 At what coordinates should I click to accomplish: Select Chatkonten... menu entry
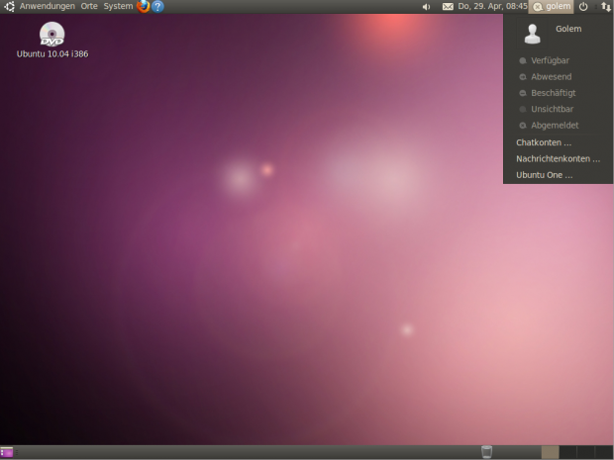(x=544, y=142)
